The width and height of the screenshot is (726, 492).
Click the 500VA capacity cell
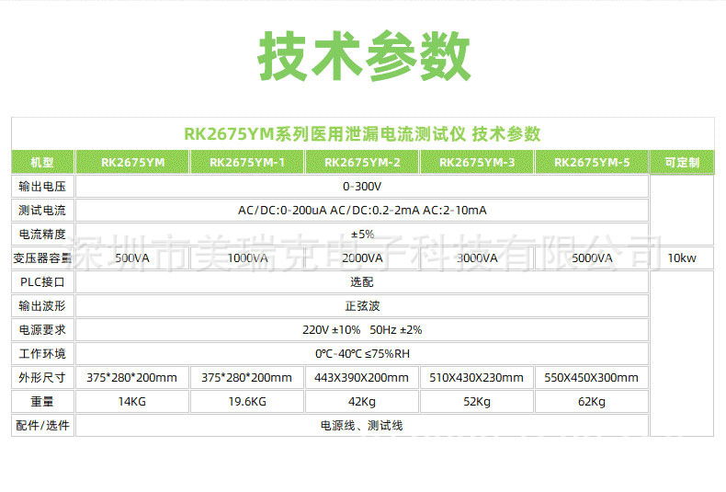tap(132, 258)
